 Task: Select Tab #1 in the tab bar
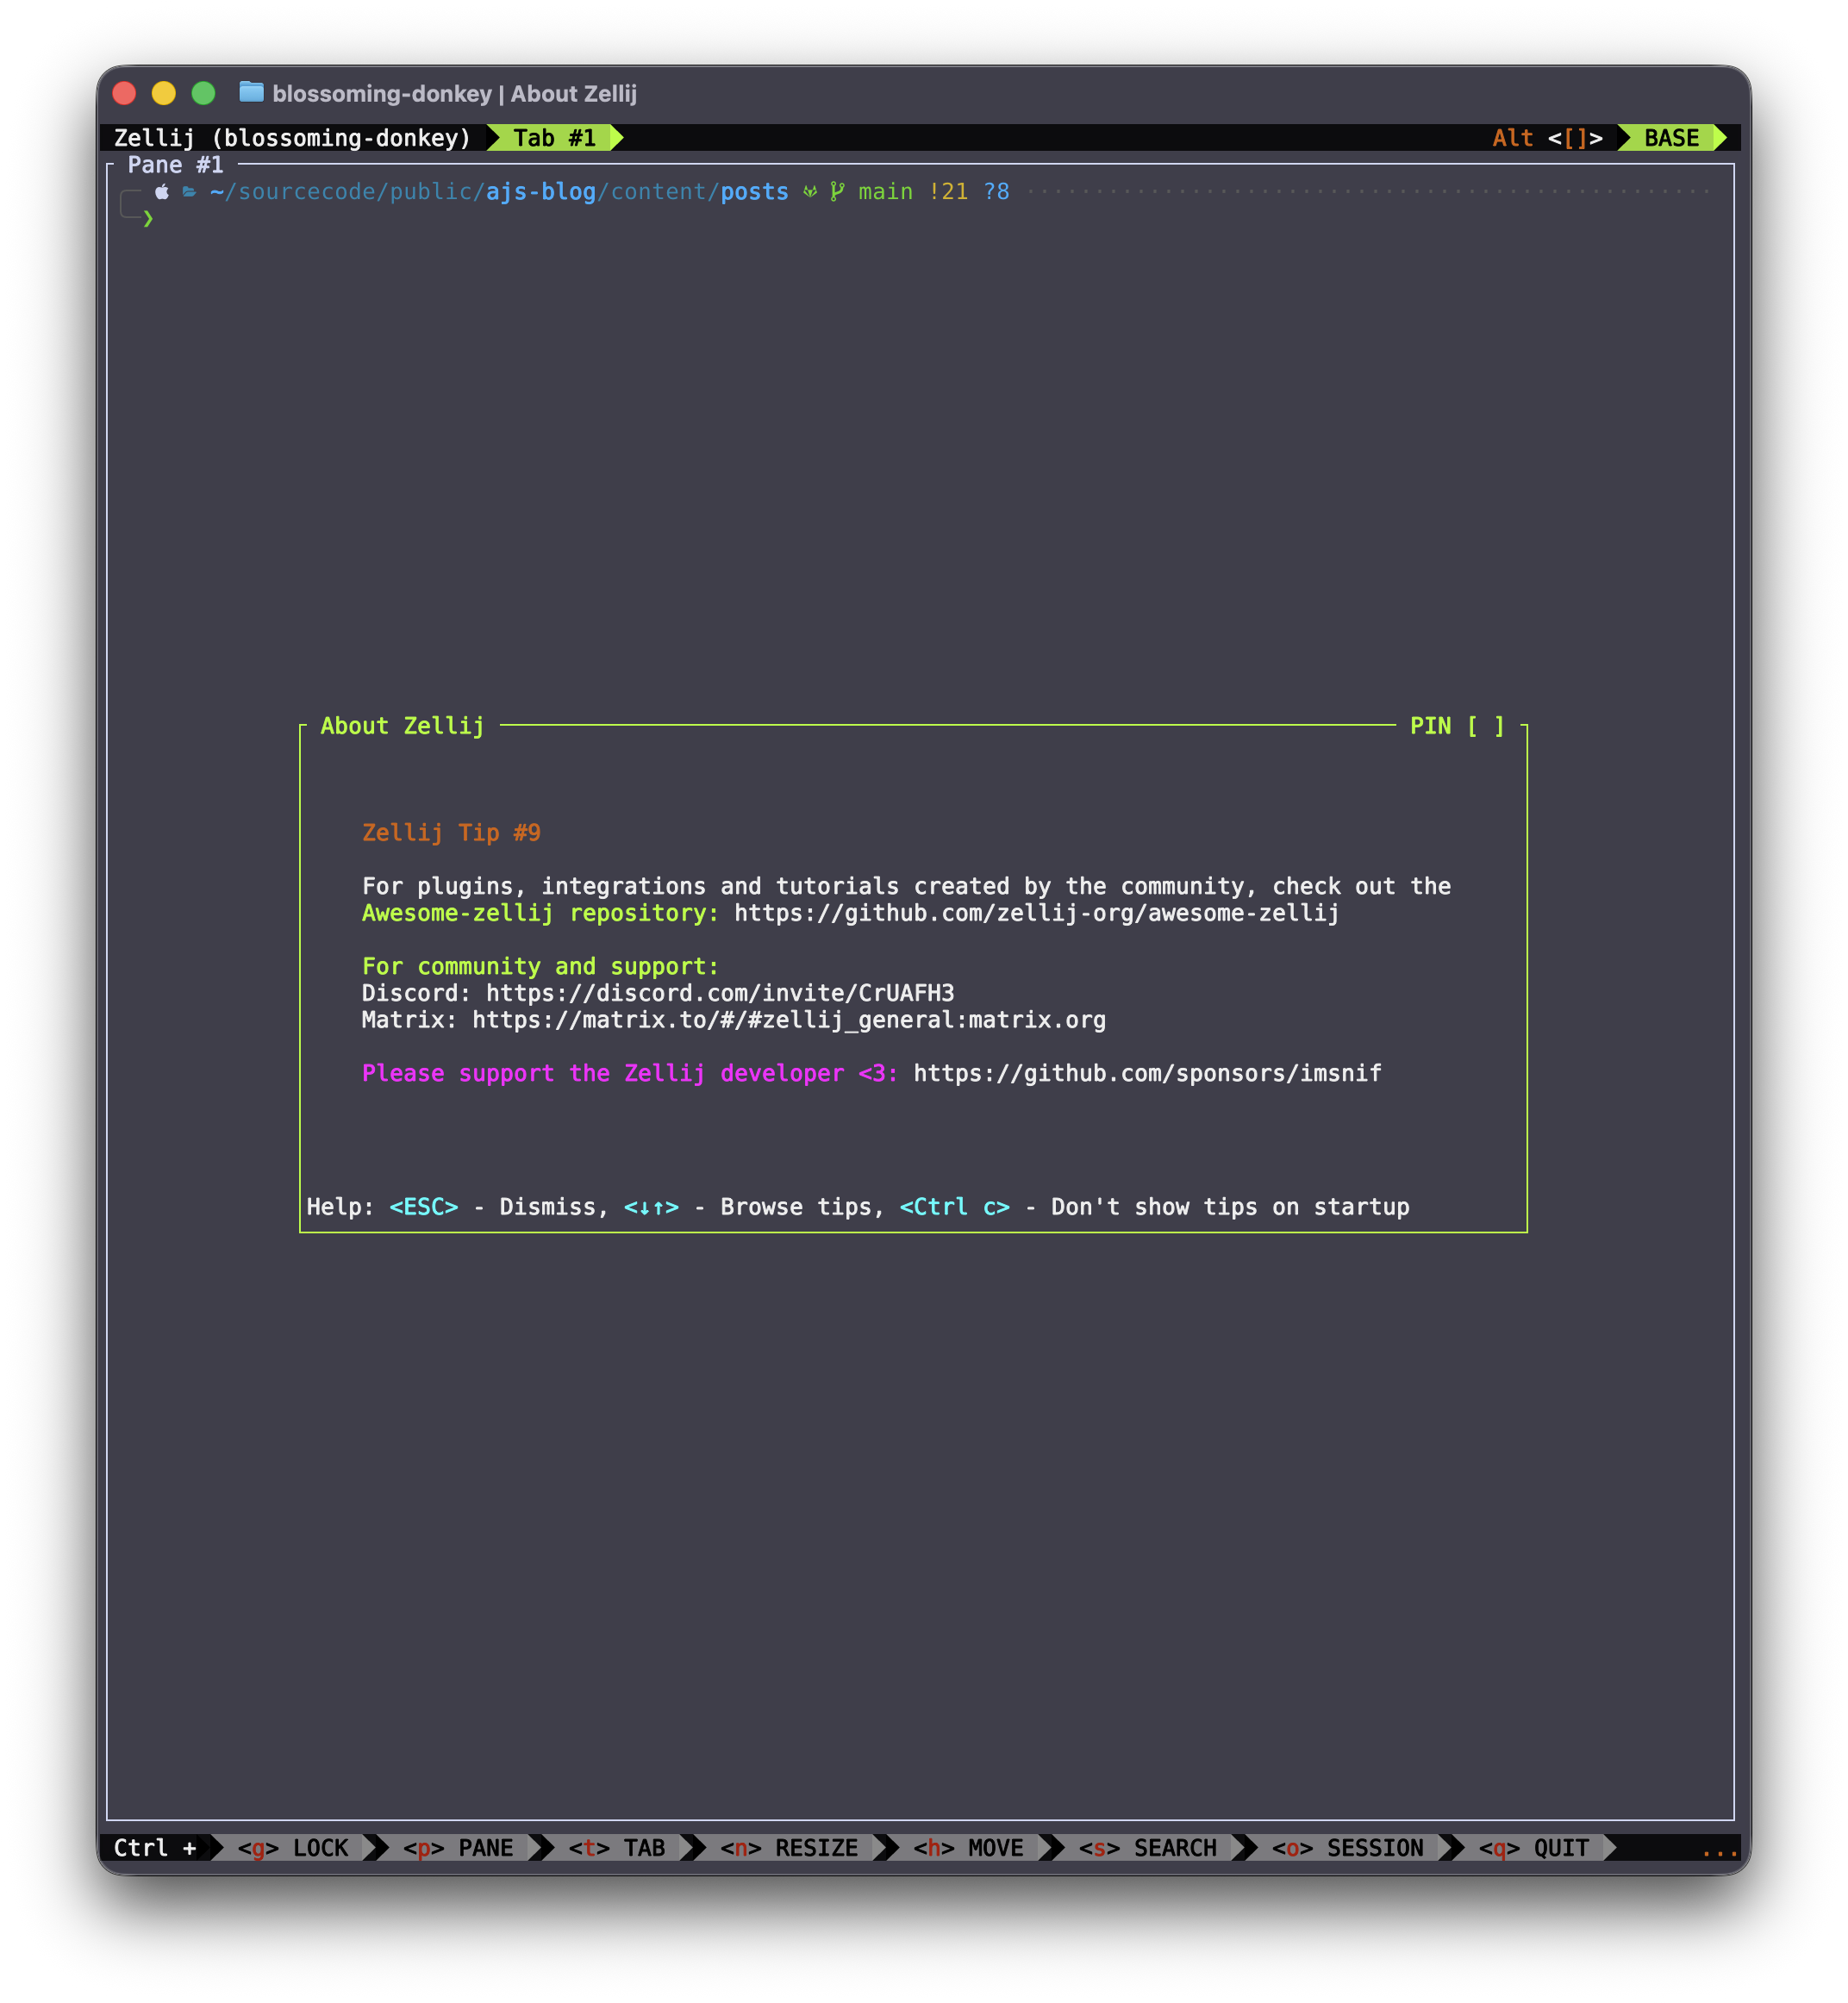[554, 138]
